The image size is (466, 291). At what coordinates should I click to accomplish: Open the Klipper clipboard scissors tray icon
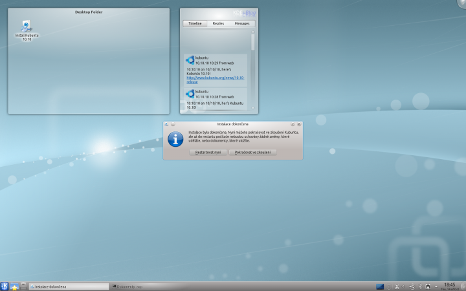[397, 287]
